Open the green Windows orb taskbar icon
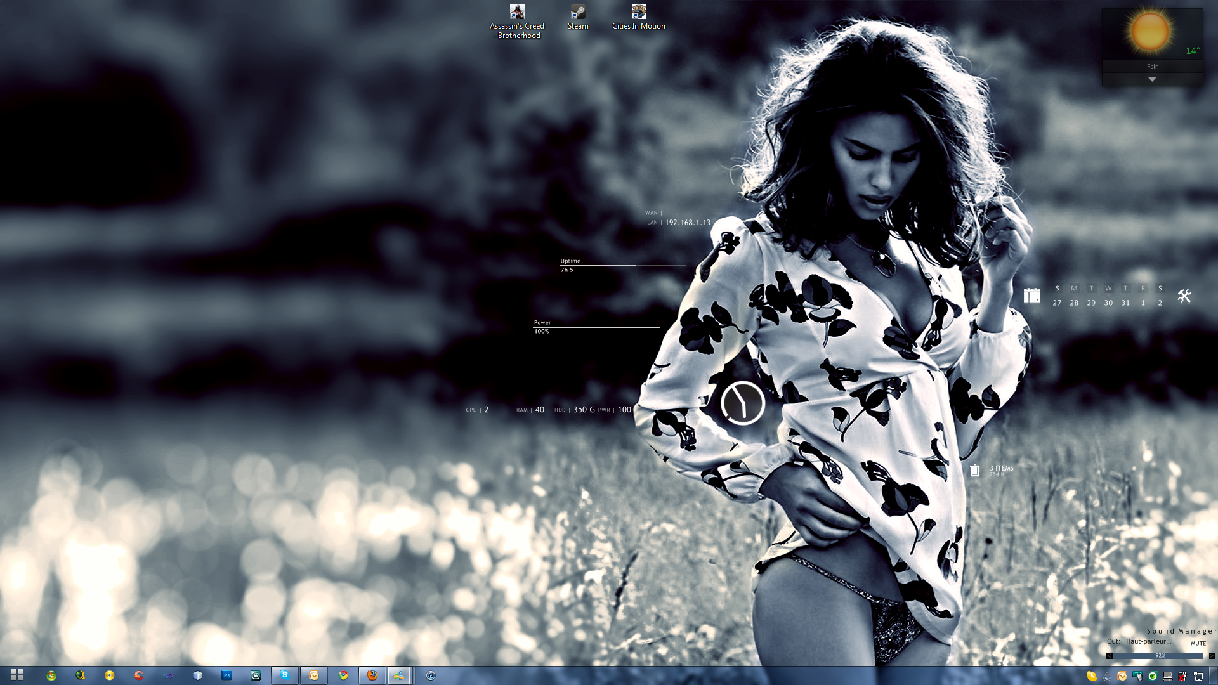 point(51,675)
